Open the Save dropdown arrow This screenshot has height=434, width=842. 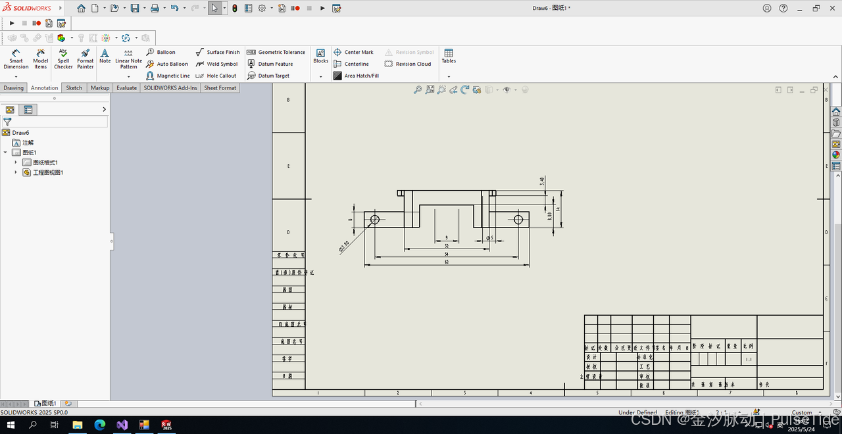click(x=143, y=9)
